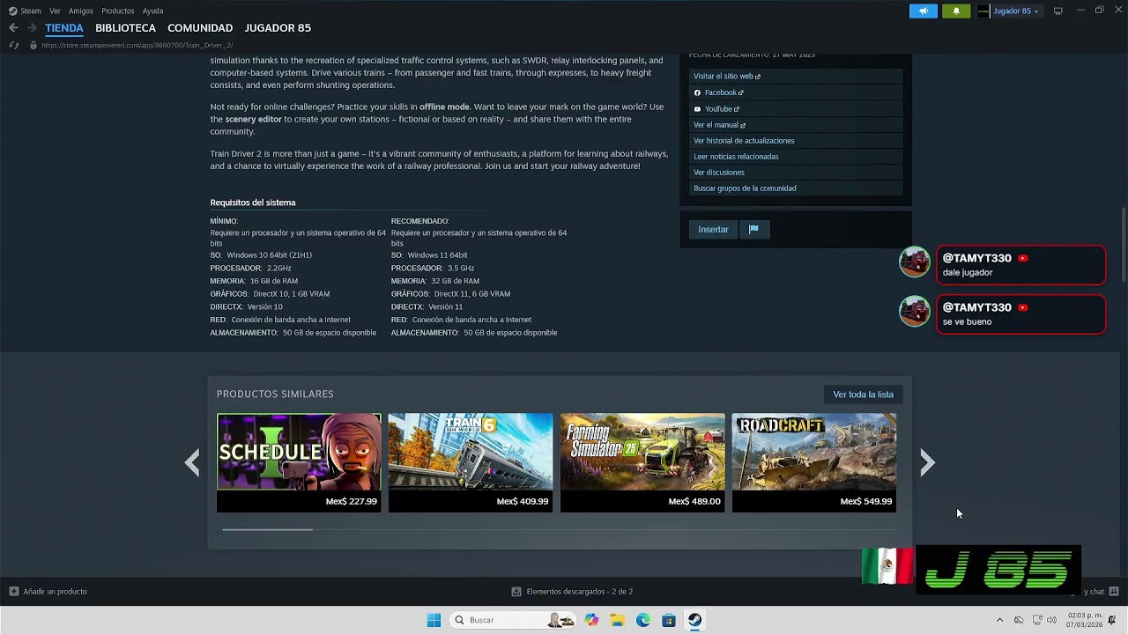The image size is (1128, 634).
Task: Open the taskbar clock and date
Action: pyautogui.click(x=1084, y=620)
